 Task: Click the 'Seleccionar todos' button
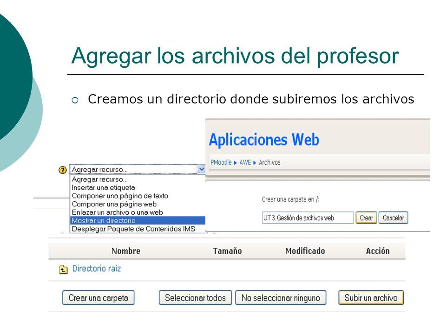click(196, 298)
